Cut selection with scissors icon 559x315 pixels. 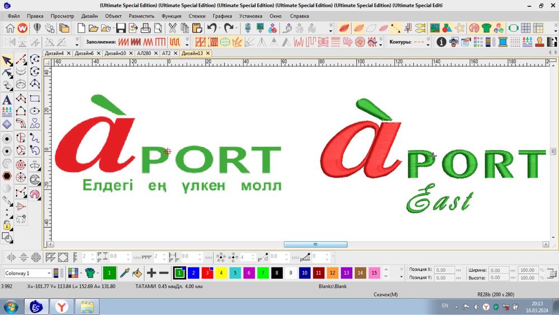[x=173, y=28]
